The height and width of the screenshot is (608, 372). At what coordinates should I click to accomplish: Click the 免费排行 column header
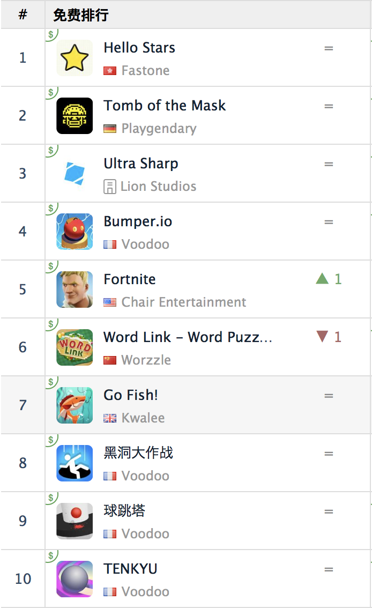[x=80, y=15]
